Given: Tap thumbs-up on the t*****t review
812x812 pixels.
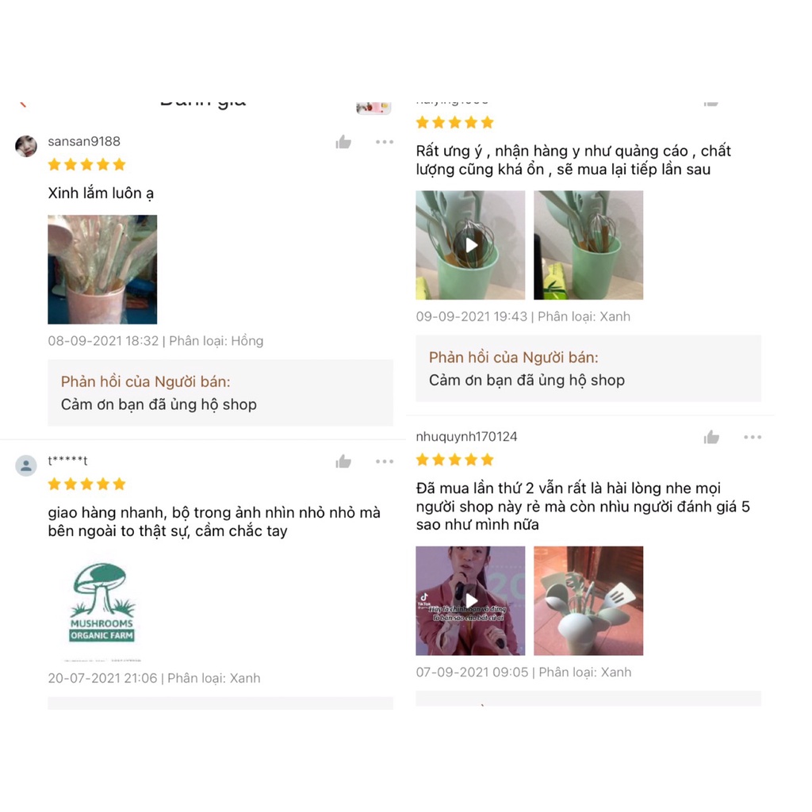Looking at the screenshot, I should 343,462.
